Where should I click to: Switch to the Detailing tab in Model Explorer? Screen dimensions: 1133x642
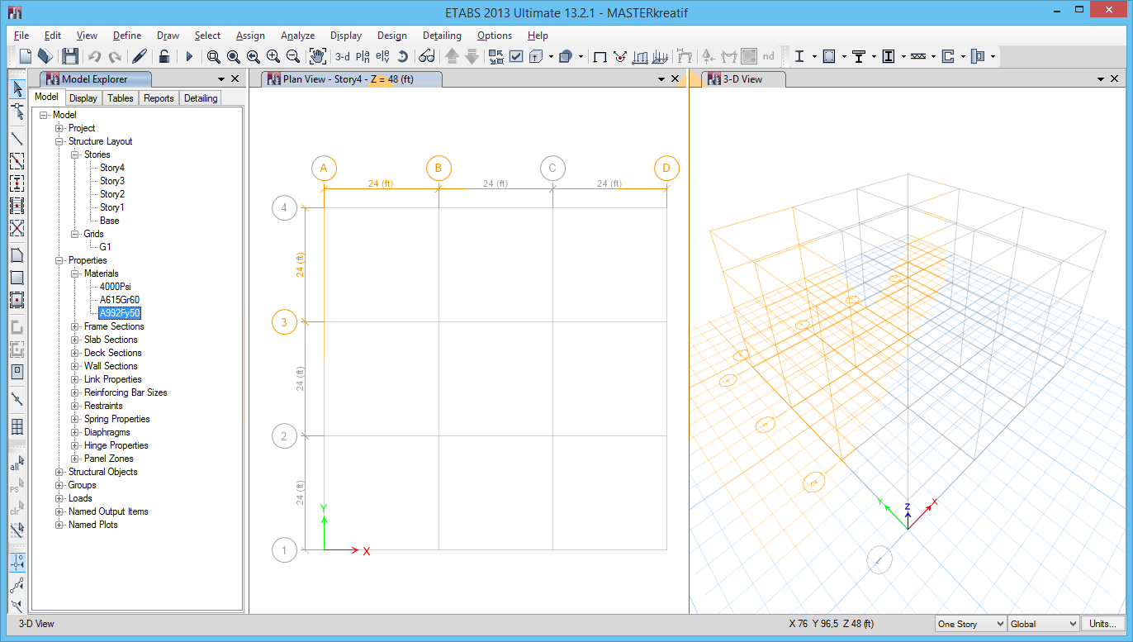click(x=201, y=98)
